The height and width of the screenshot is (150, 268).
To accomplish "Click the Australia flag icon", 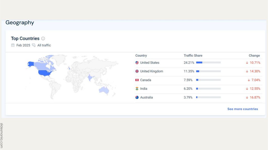I will 137,97.
